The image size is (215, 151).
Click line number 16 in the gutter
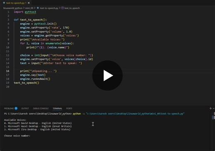point(8,71)
